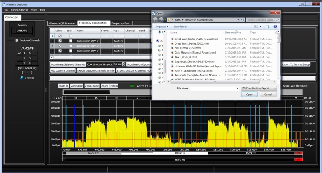Open the recent locations dropdown beside nav arrows

pos(165,20)
